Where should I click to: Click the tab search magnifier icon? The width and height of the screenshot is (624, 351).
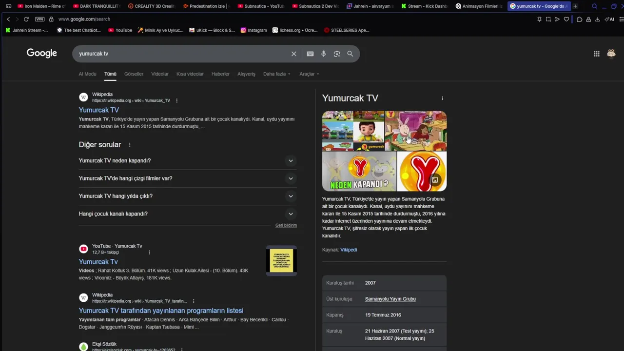[594, 6]
